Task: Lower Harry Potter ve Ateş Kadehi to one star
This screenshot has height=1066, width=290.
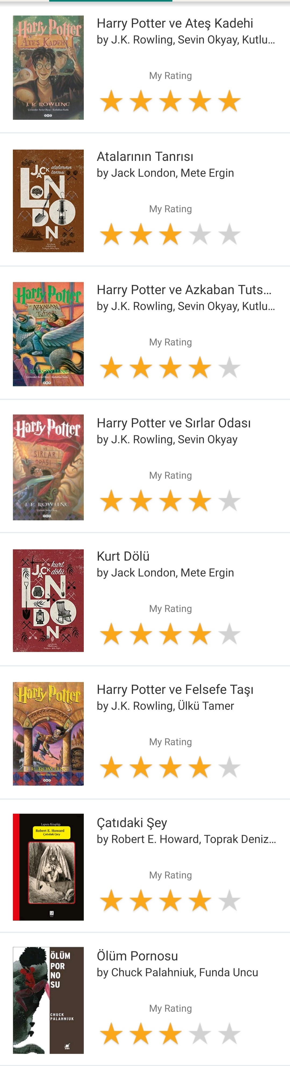Action: click(111, 101)
